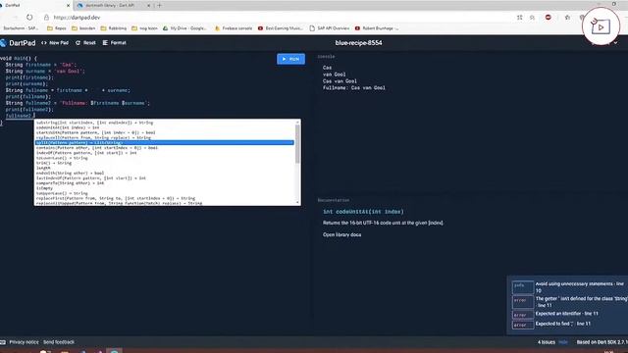Select compareTo suggestion in autocomplete
This screenshot has width=628, height=353.
pos(165,183)
